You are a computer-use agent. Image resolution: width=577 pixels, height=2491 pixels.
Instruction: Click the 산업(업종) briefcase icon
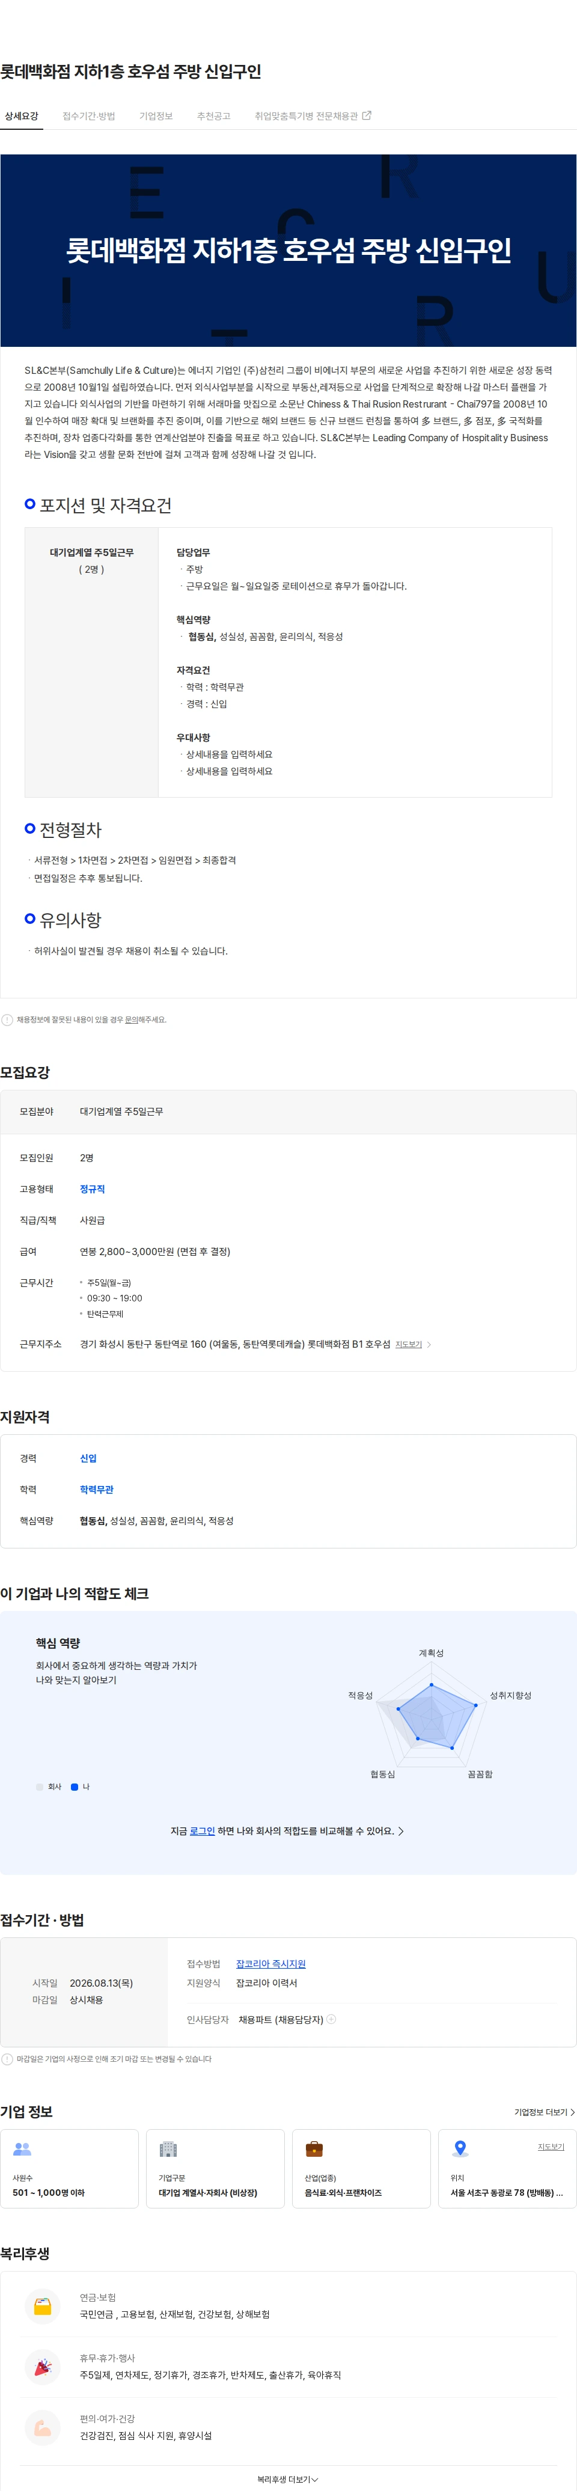tap(314, 2149)
